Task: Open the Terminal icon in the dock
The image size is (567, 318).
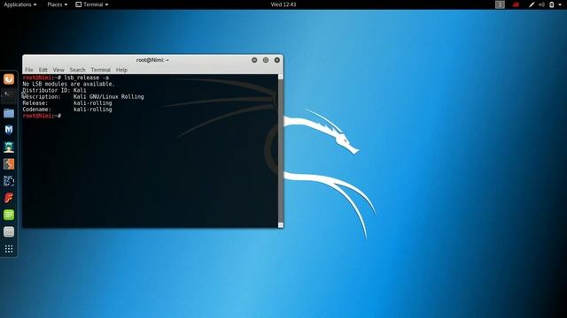Action: pos(9,96)
